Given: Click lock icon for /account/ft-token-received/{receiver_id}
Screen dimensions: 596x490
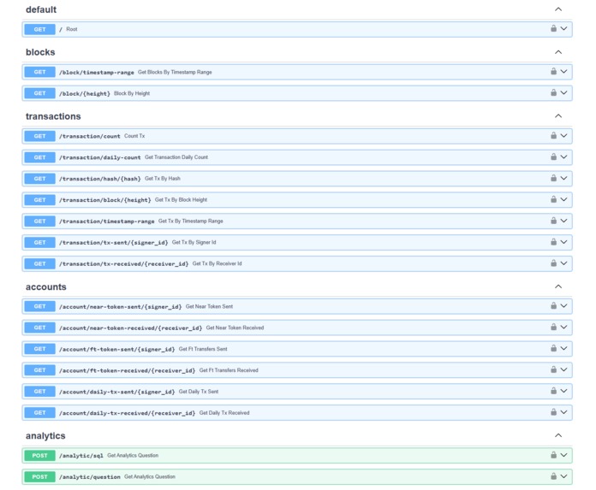Looking at the screenshot, I should point(553,369).
